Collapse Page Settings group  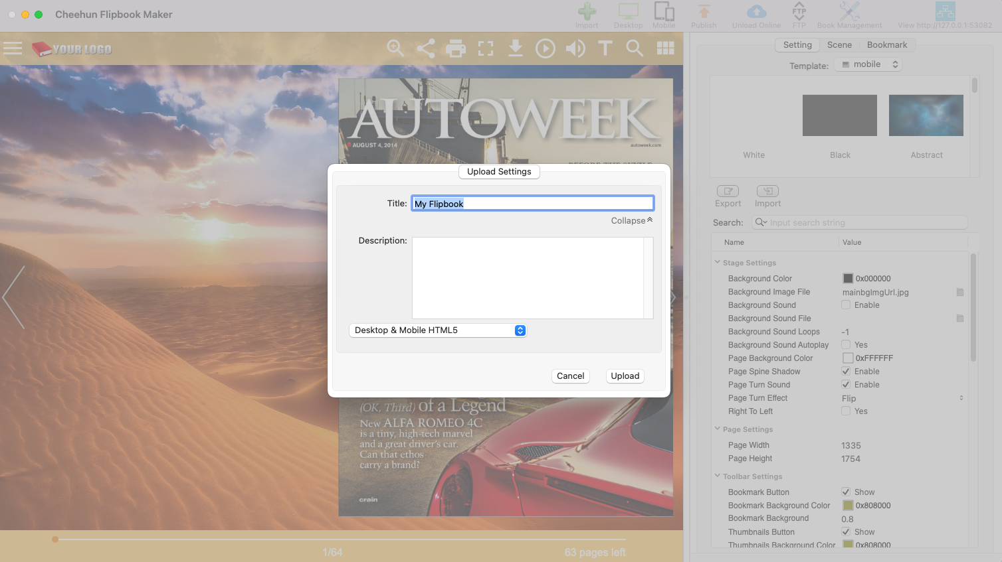(718, 429)
